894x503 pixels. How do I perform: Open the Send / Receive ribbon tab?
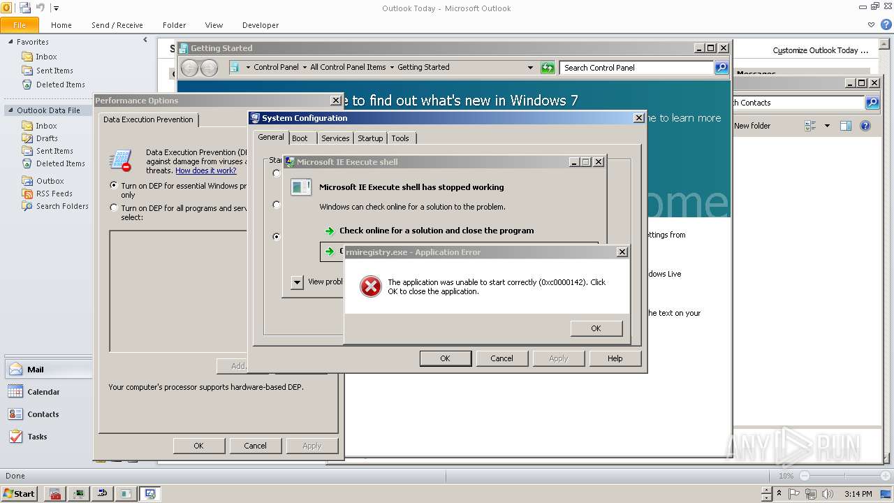point(117,25)
